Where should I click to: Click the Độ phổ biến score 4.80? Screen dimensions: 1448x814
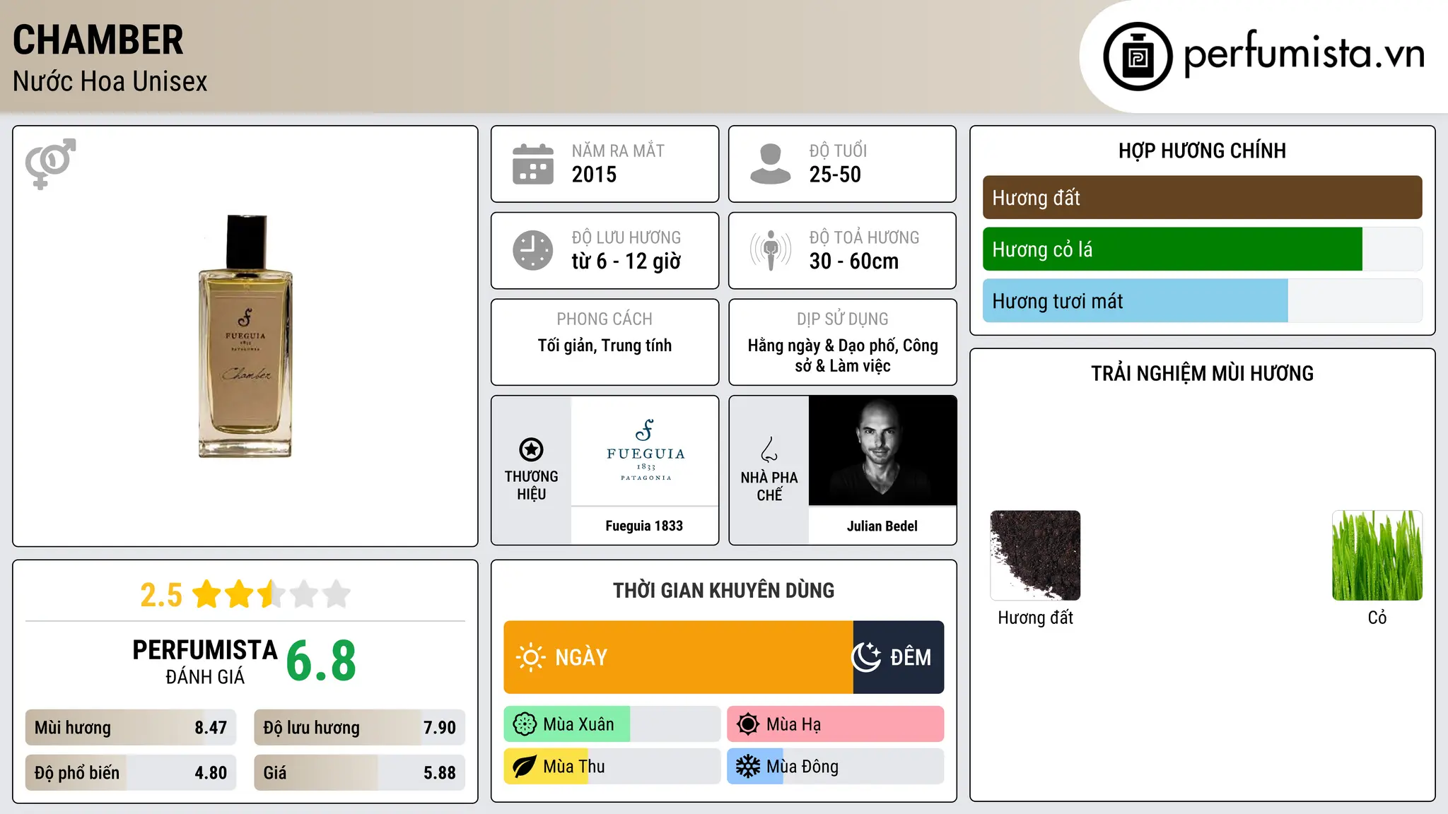point(211,773)
